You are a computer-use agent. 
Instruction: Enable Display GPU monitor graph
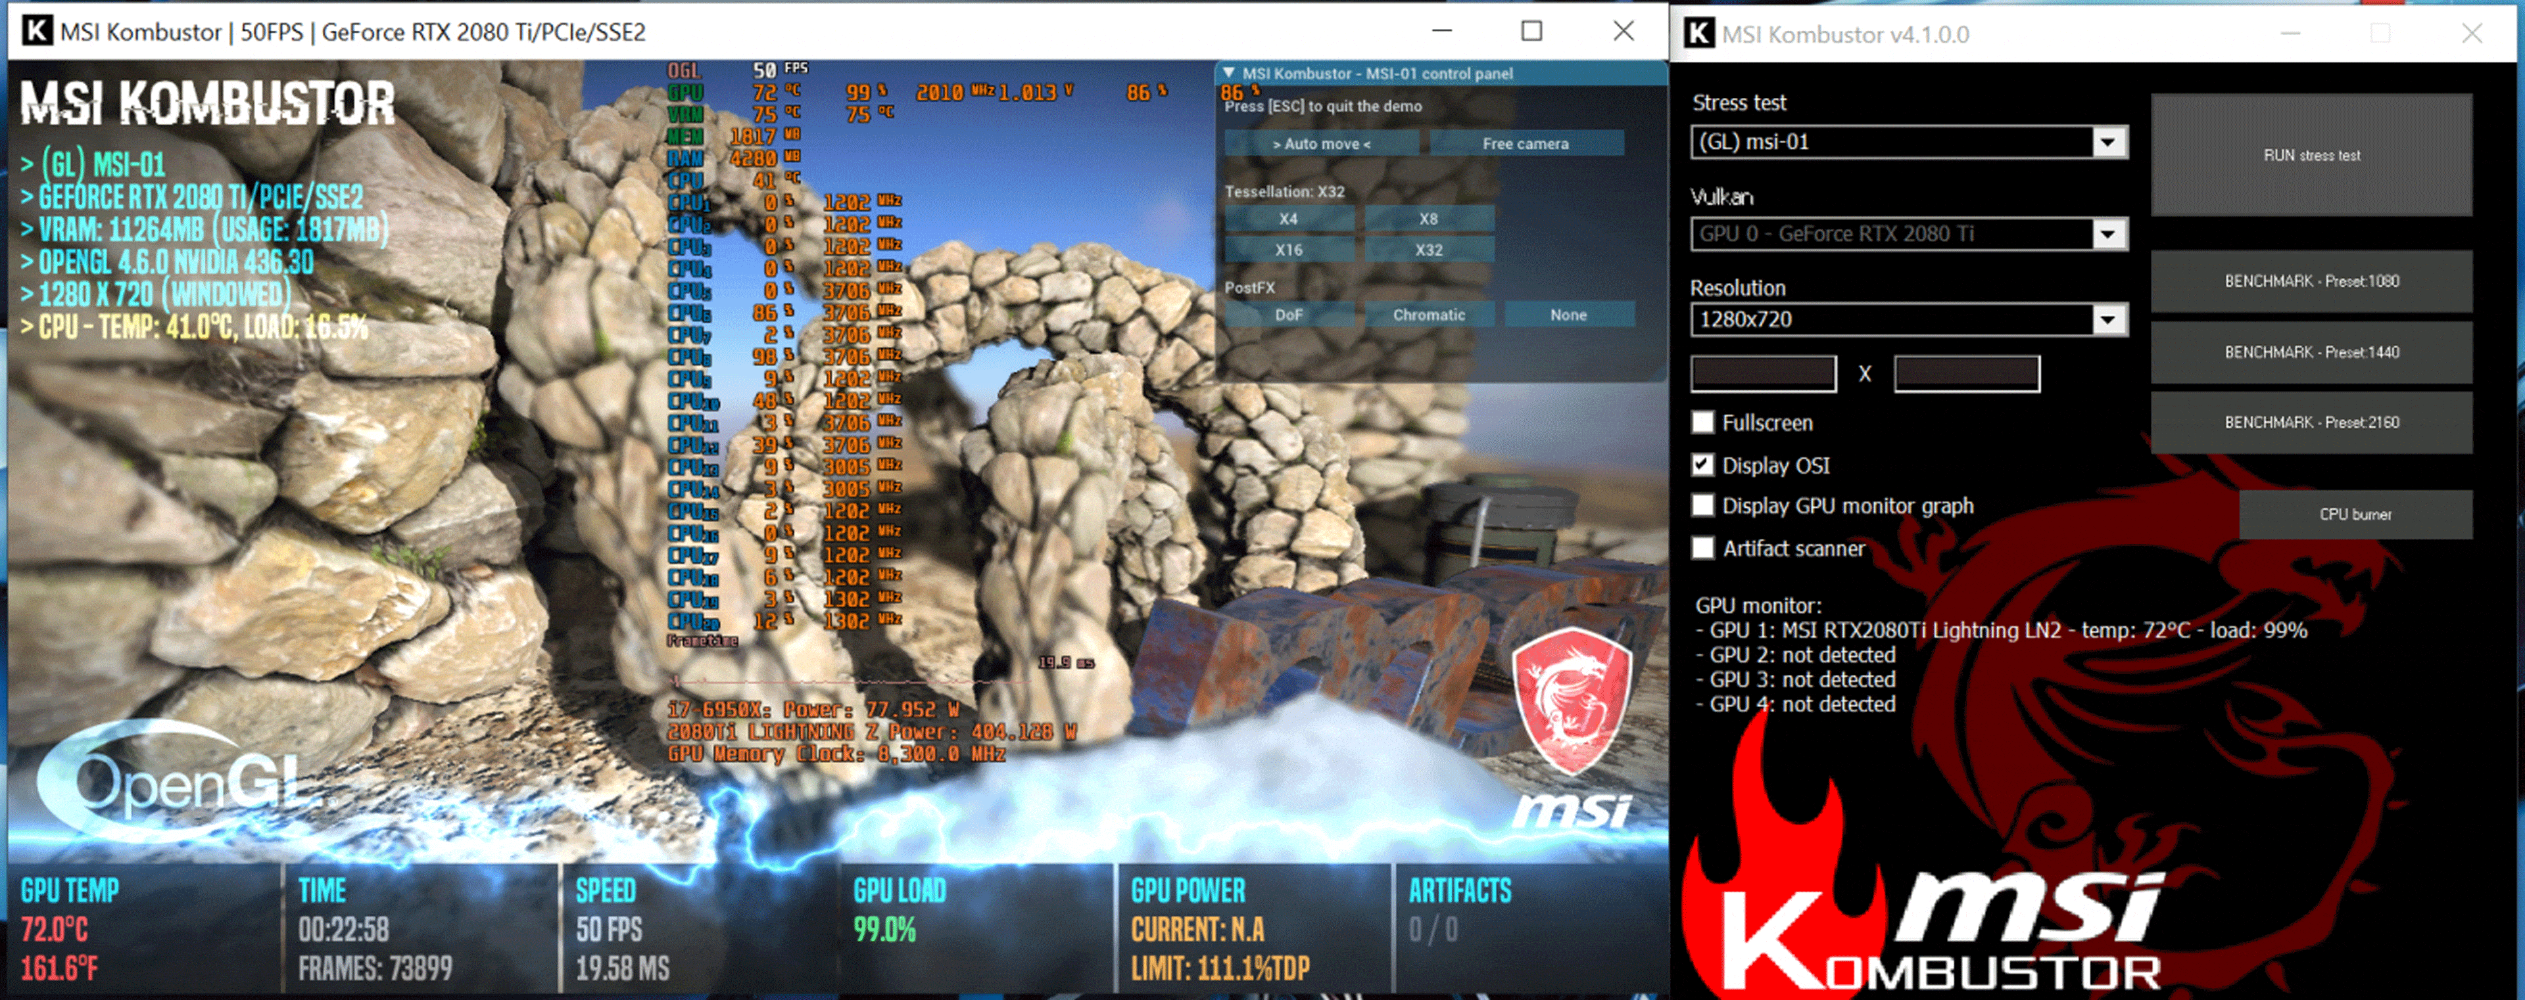1704,505
